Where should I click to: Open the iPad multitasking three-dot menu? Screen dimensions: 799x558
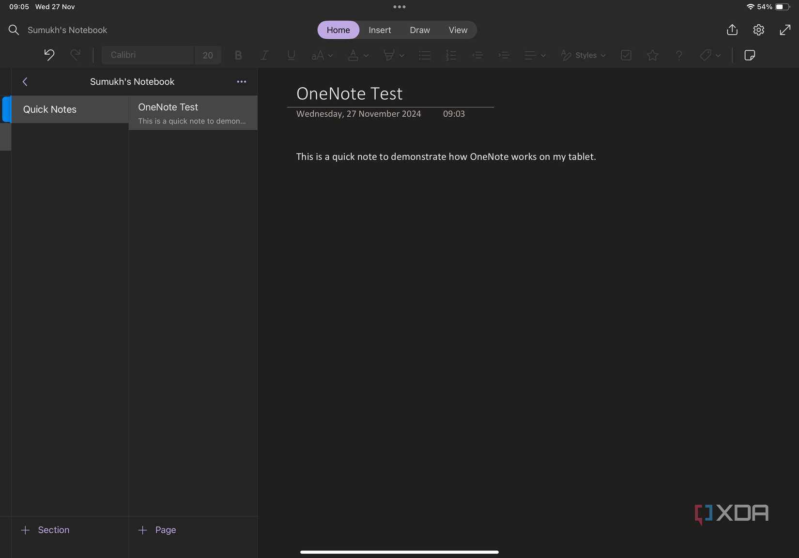pyautogui.click(x=399, y=7)
